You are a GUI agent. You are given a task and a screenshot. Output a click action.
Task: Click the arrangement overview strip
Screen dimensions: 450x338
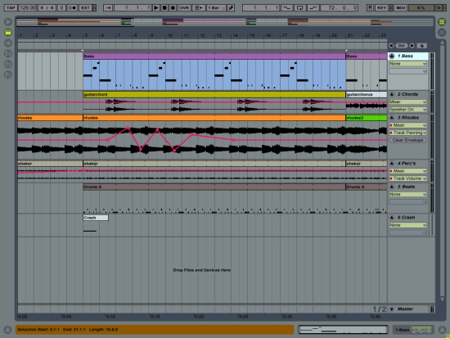point(225,22)
